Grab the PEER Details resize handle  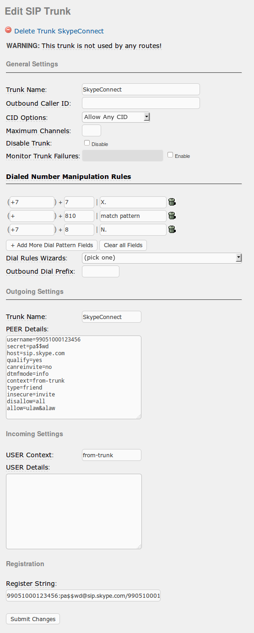coord(139,416)
